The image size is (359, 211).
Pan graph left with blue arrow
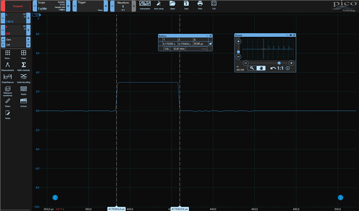(x=55, y=198)
